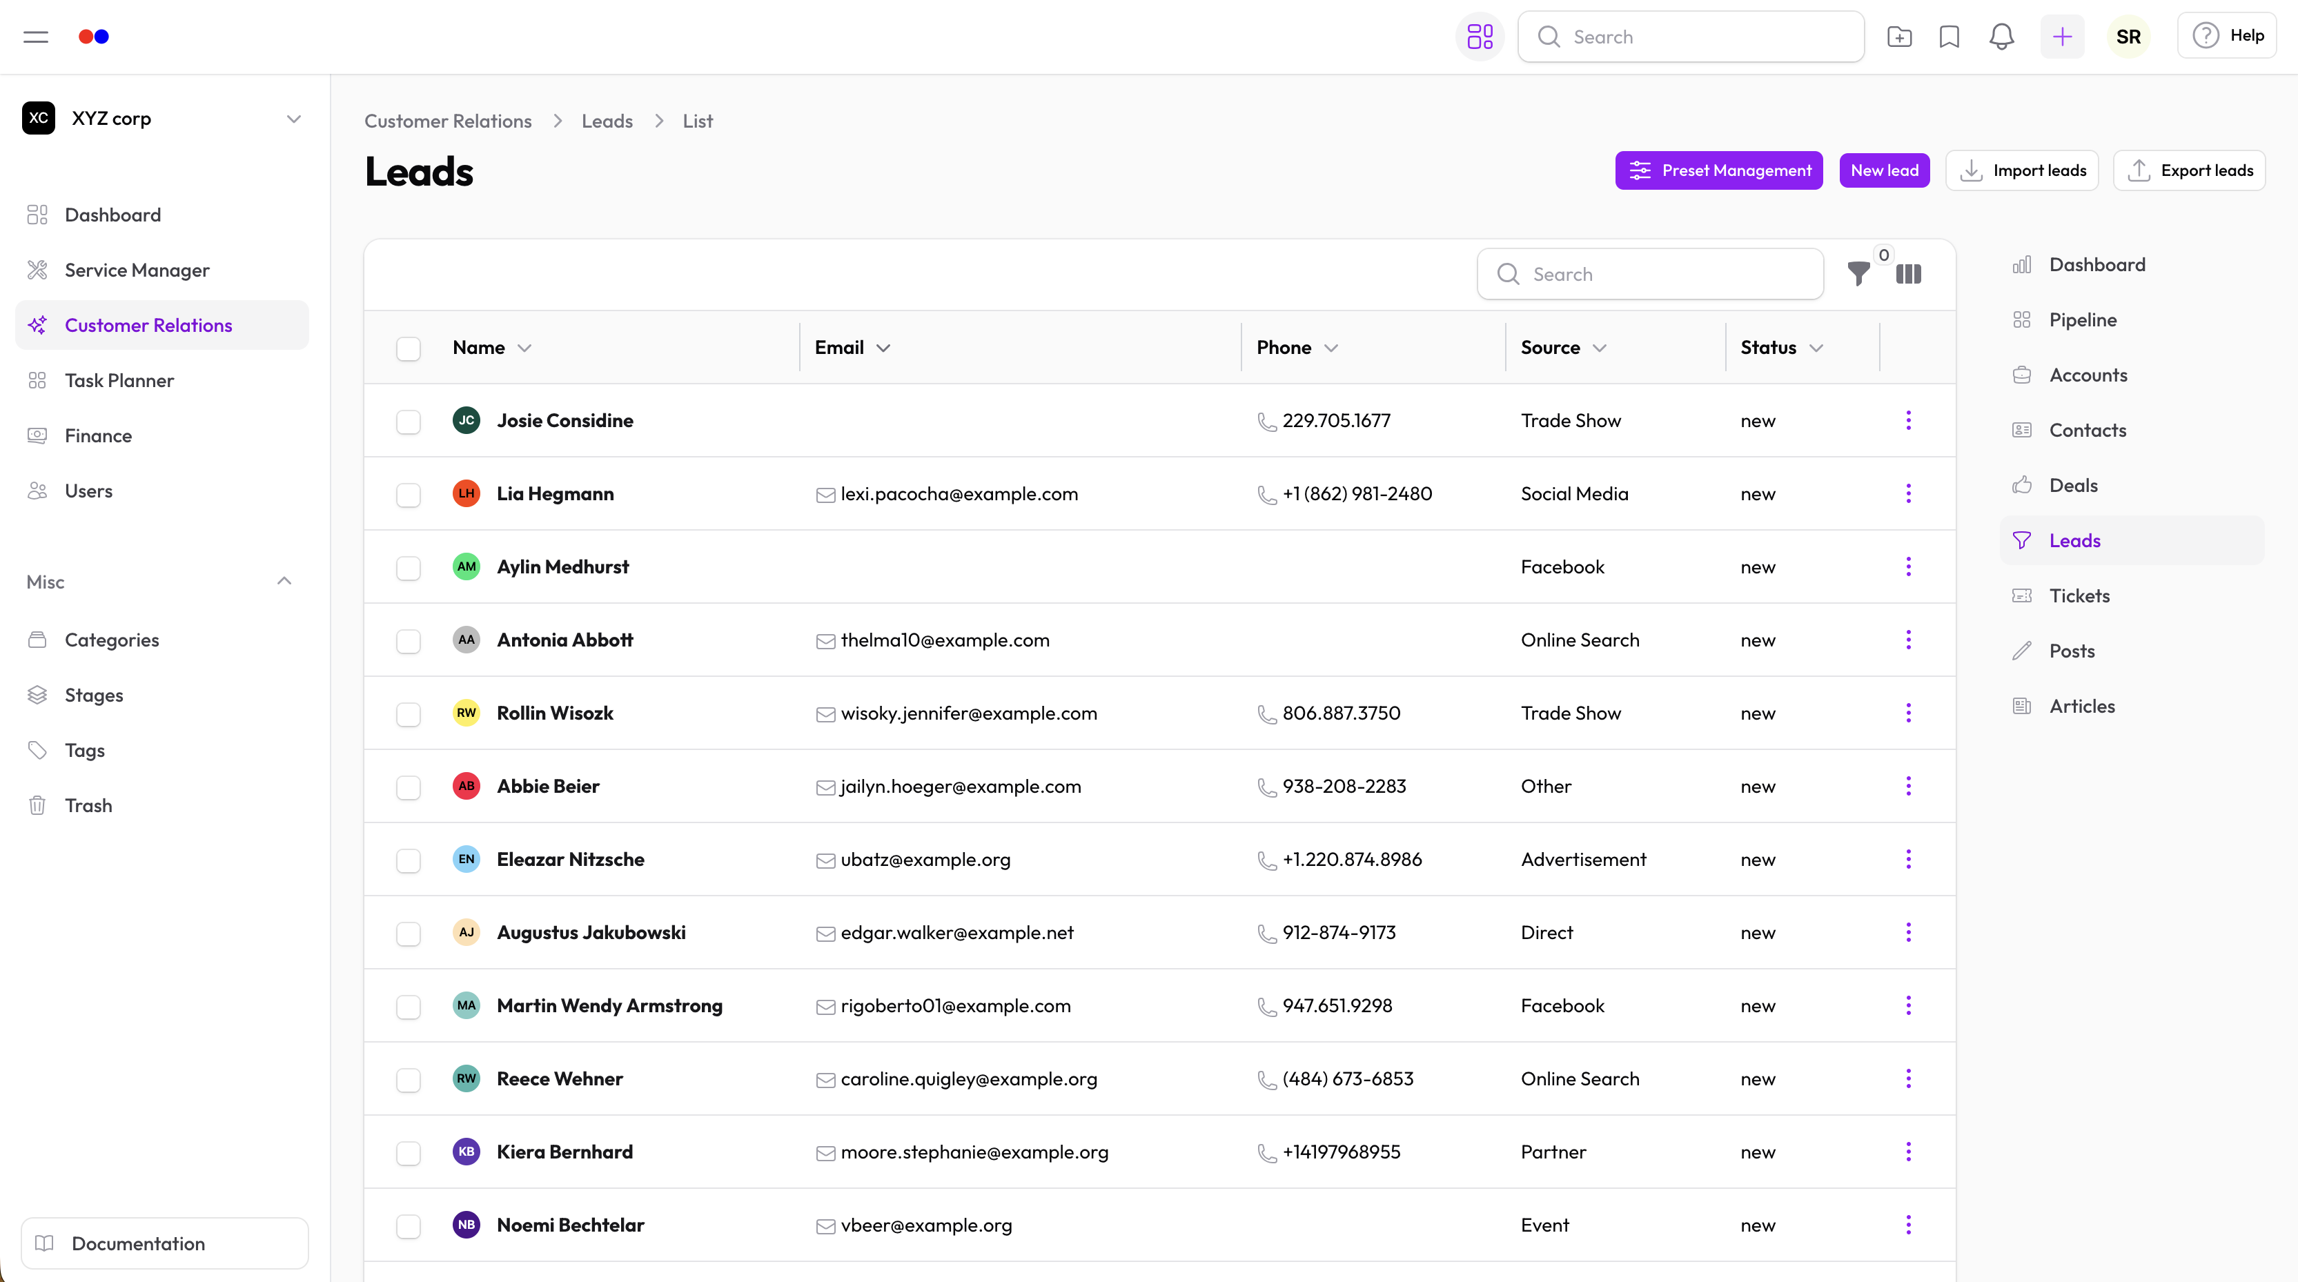Open Finance in sidebar

click(162, 436)
